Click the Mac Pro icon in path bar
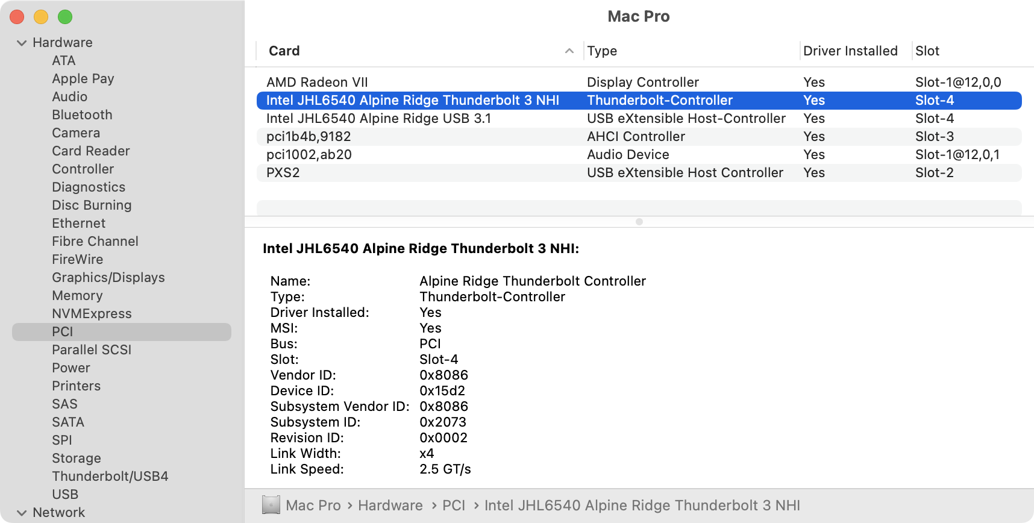 tap(271, 505)
